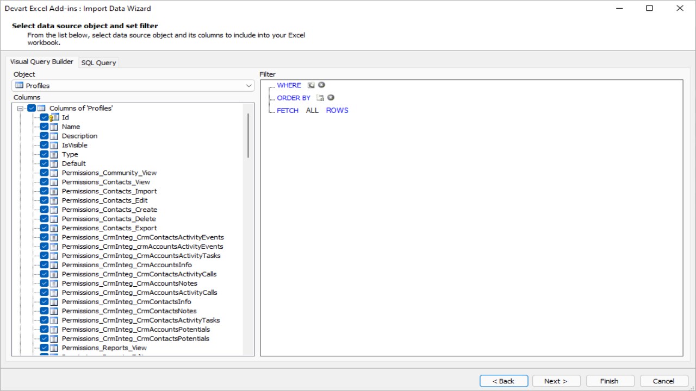This screenshot has height=391, width=696.
Task: Change the FETCH 'ALL' value
Action: click(312, 110)
